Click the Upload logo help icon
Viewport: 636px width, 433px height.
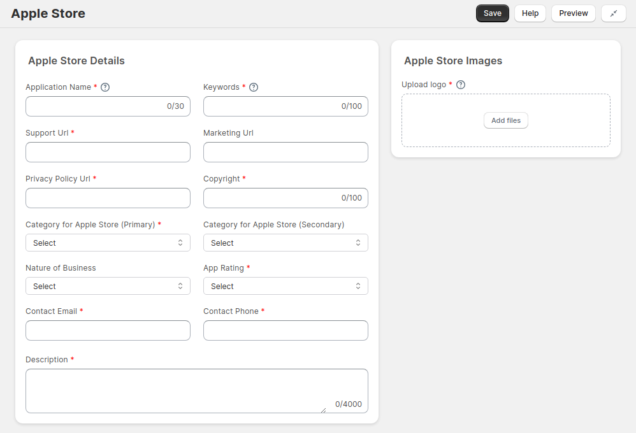(461, 85)
